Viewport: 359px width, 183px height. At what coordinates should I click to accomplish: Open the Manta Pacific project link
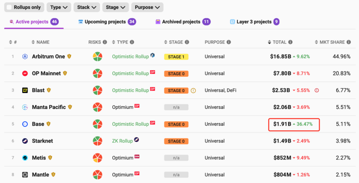click(49, 107)
